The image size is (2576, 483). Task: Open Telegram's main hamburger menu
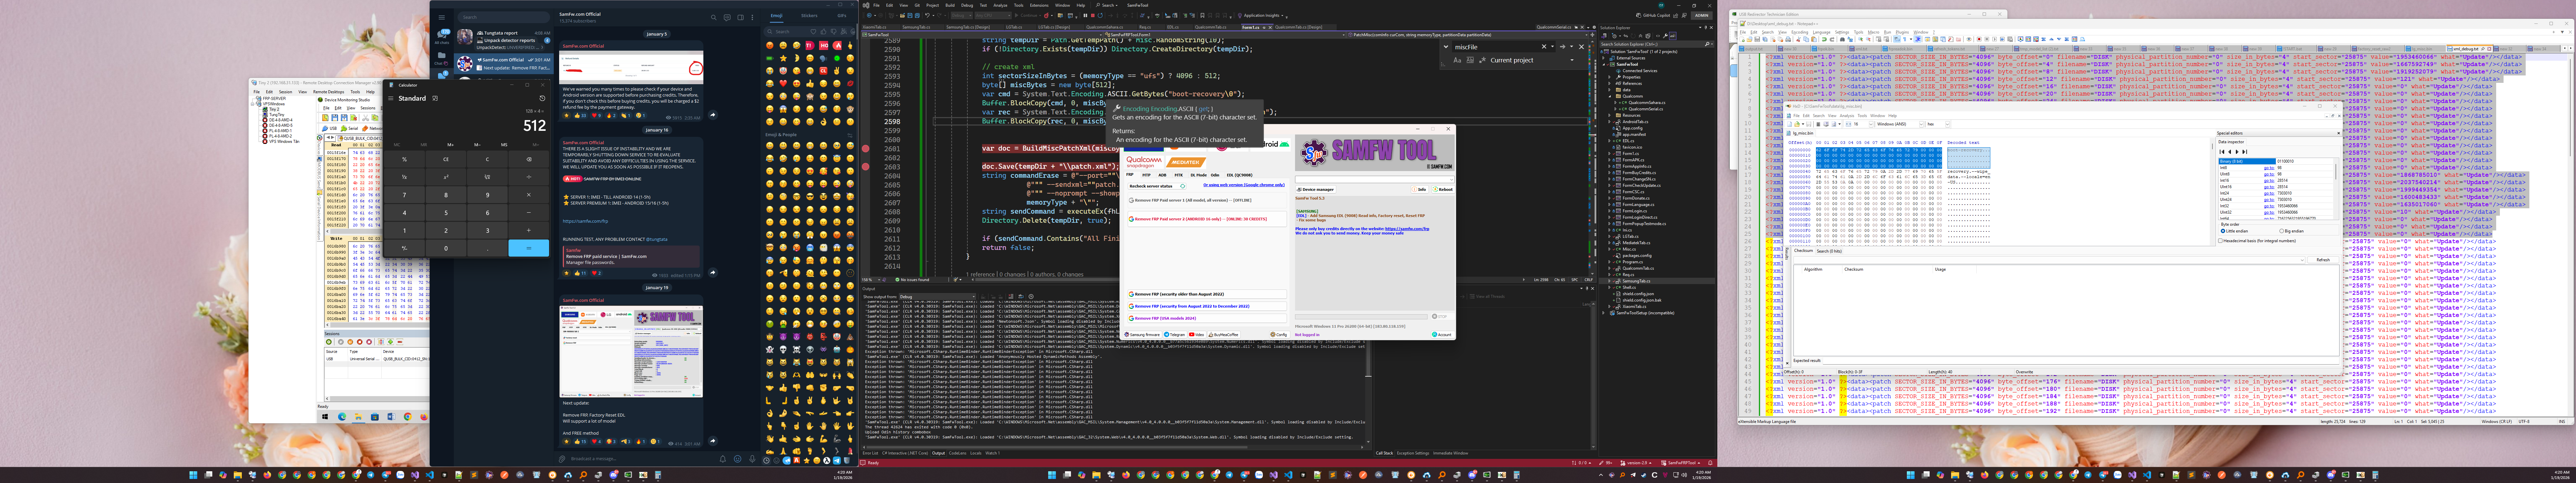(442, 17)
